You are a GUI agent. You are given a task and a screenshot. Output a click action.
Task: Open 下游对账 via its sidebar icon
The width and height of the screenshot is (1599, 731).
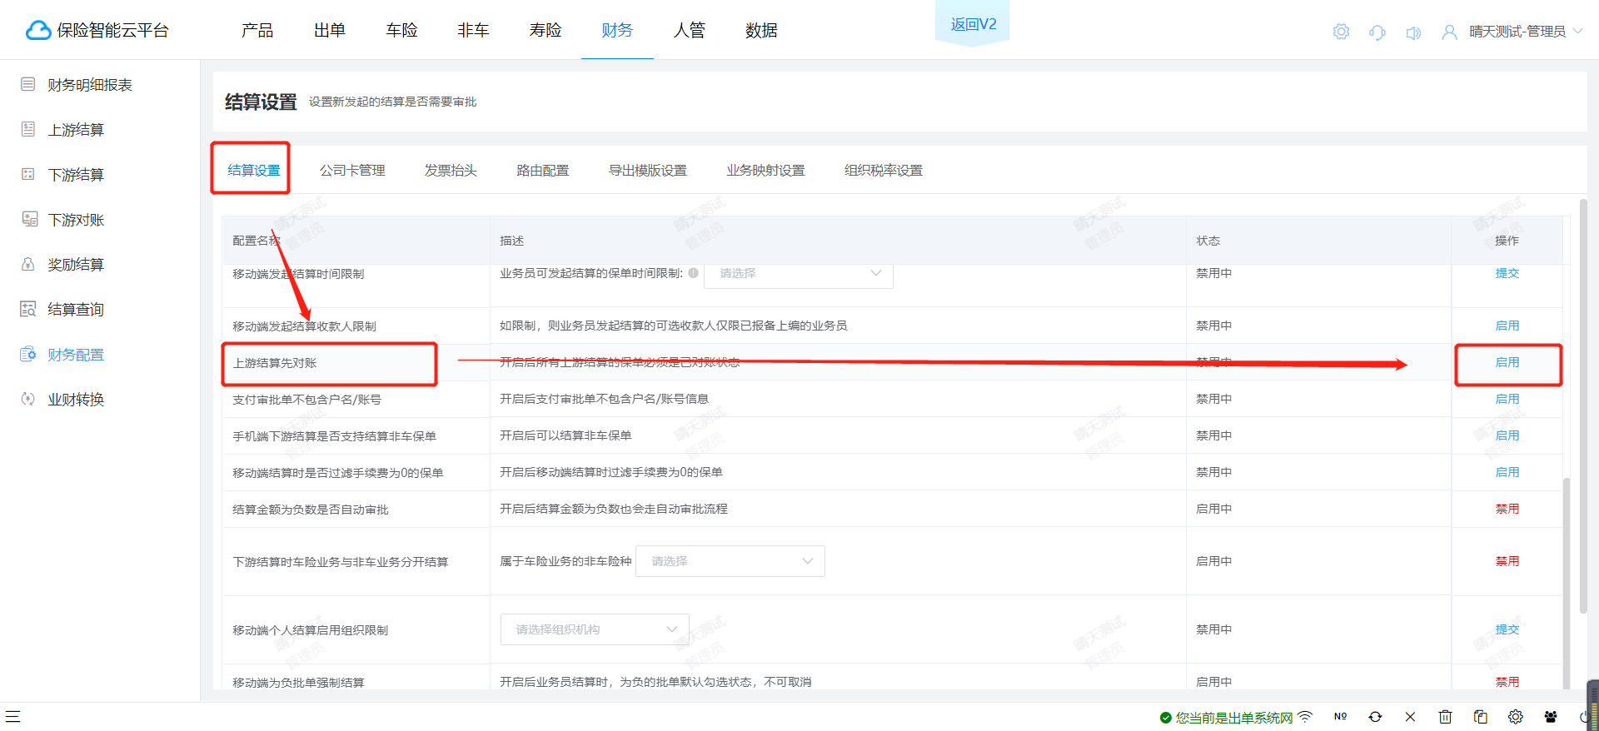click(x=29, y=219)
